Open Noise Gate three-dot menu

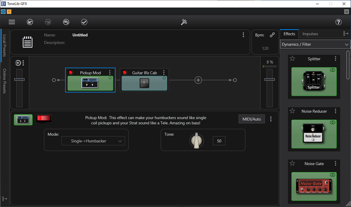[335, 164]
